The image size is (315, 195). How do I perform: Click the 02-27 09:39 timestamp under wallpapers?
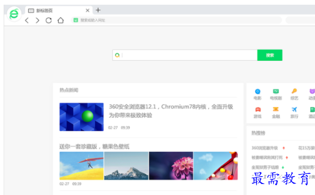click(71, 184)
